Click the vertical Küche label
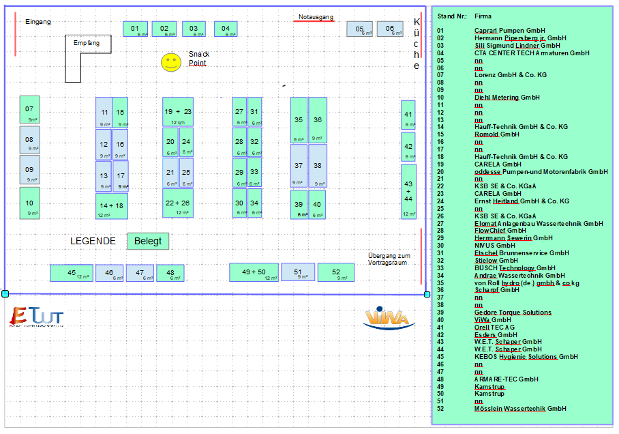Image resolution: width=619 pixels, height=434 pixels. [x=417, y=44]
